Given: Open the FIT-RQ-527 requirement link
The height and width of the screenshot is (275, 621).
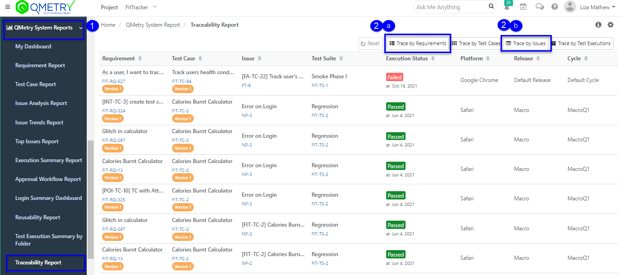Looking at the screenshot, I should pos(113,81).
